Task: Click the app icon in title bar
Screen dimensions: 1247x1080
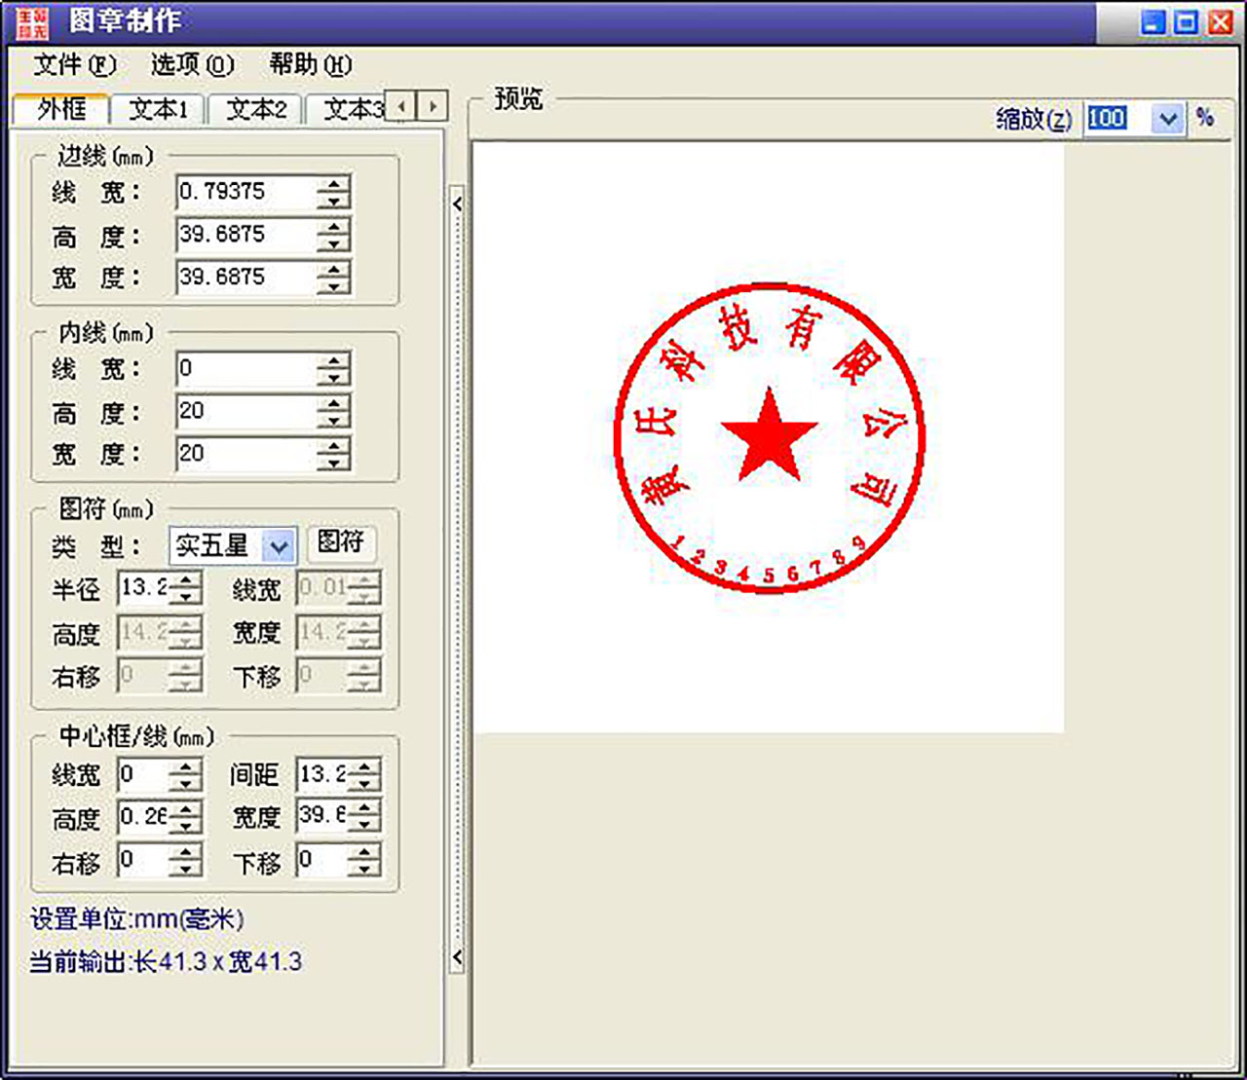Action: click(31, 21)
